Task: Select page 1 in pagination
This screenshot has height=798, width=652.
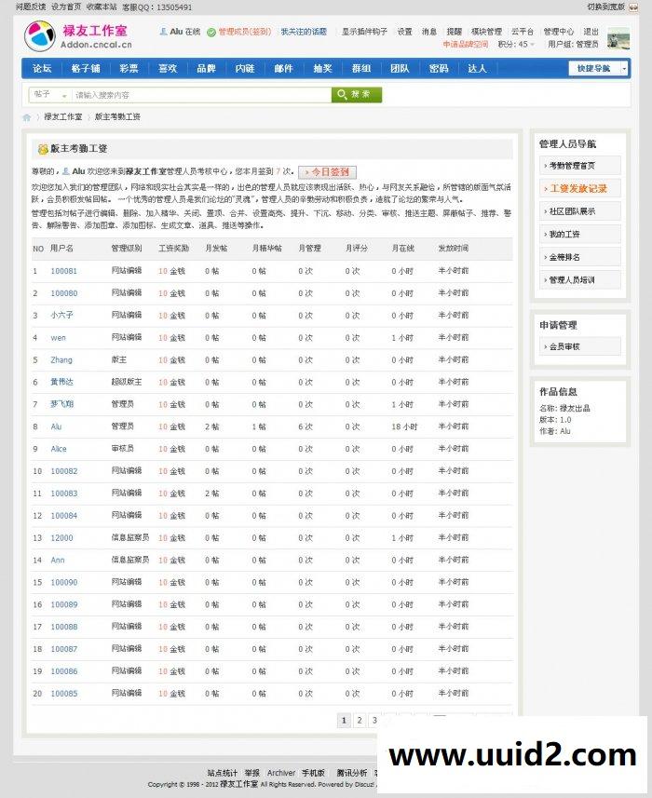Action: click(344, 720)
